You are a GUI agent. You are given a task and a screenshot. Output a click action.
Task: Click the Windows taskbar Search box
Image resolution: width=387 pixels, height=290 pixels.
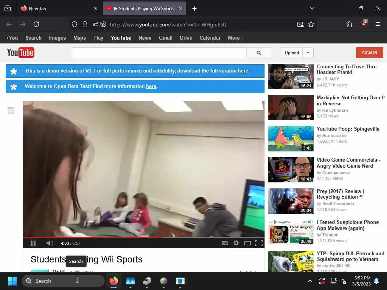pyautogui.click(x=63, y=281)
